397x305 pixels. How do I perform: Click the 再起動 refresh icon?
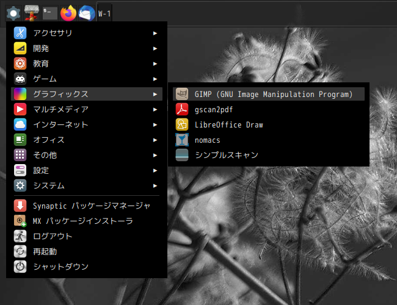(x=20, y=251)
